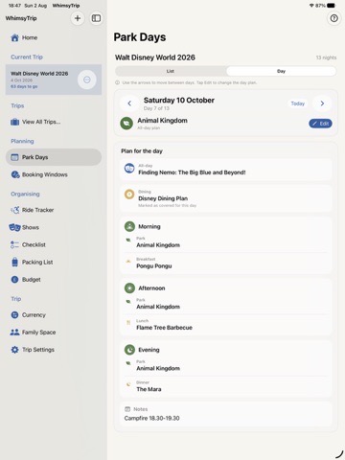Click the Finding Nemo show masks icon
Image resolution: width=345 pixels, height=460 pixels.
129,169
